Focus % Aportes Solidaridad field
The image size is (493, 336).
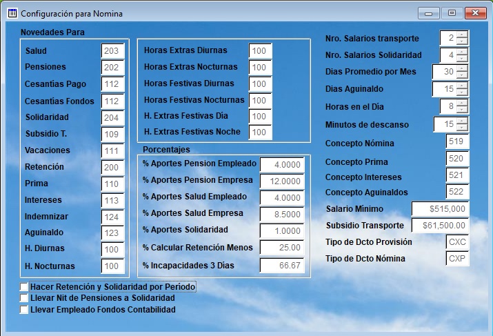coord(282,231)
